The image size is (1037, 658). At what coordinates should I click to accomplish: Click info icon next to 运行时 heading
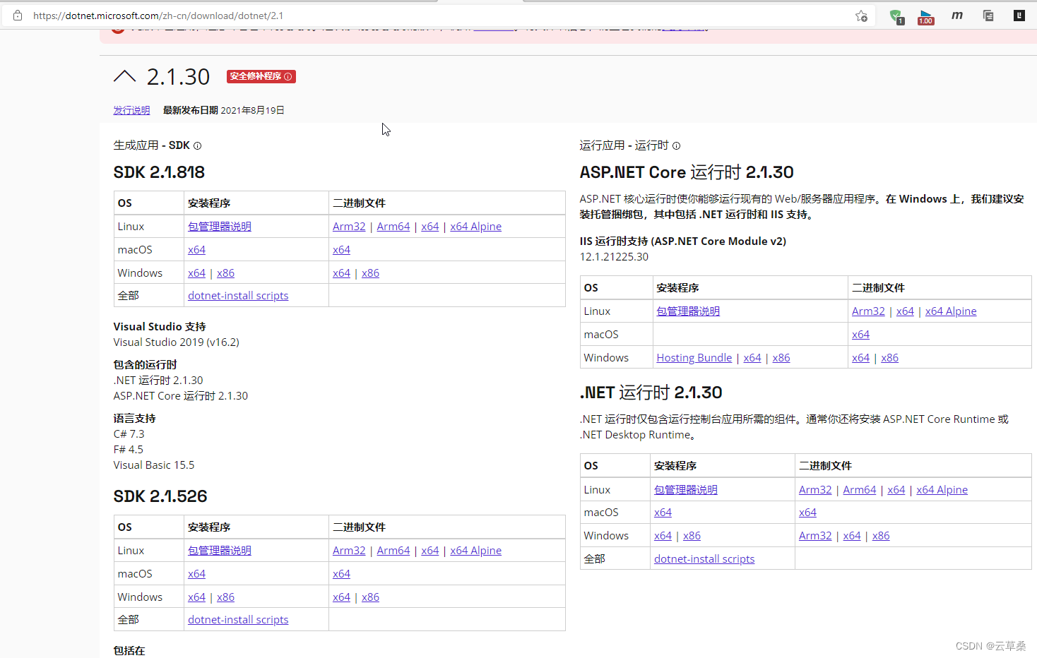(x=676, y=145)
